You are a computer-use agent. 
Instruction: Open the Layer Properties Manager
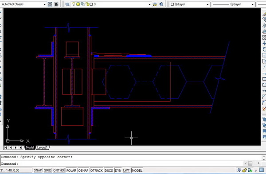(x=67, y=4)
